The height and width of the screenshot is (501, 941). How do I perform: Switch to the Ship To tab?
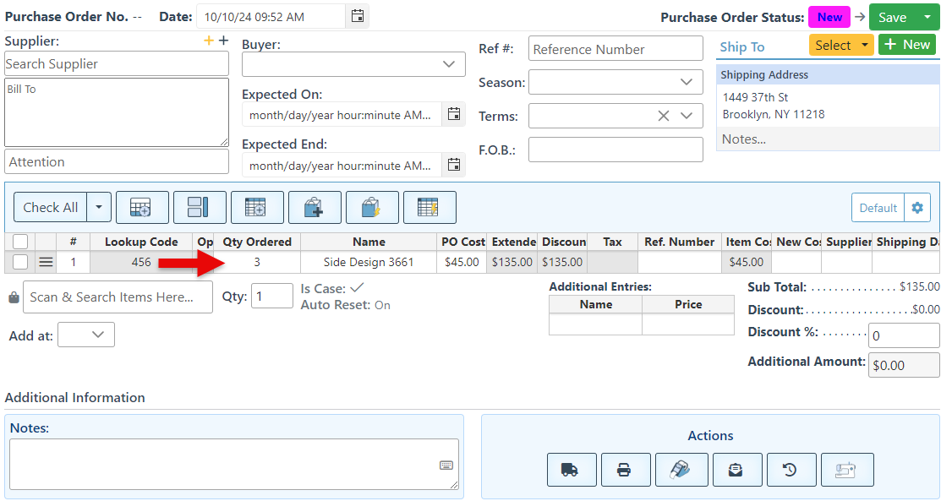pos(741,47)
